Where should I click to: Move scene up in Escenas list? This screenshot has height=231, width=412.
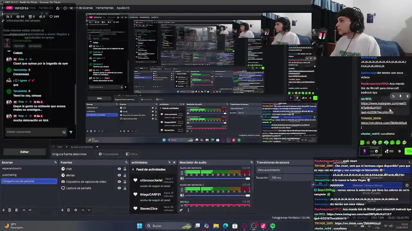pyautogui.click(x=24, y=210)
